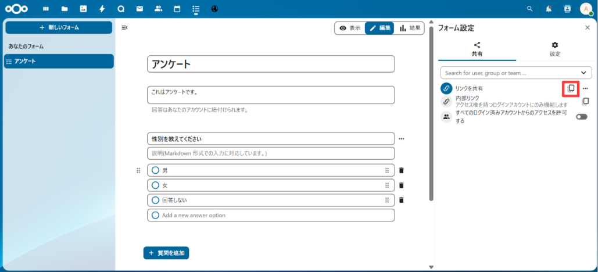This screenshot has height=272, width=598.
Task: Open the notifications bell icon
Action: (549, 9)
